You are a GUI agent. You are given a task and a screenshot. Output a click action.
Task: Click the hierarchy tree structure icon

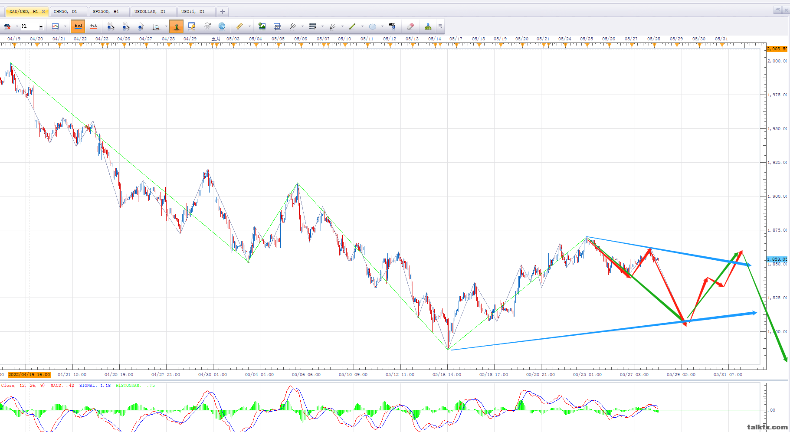(x=428, y=26)
